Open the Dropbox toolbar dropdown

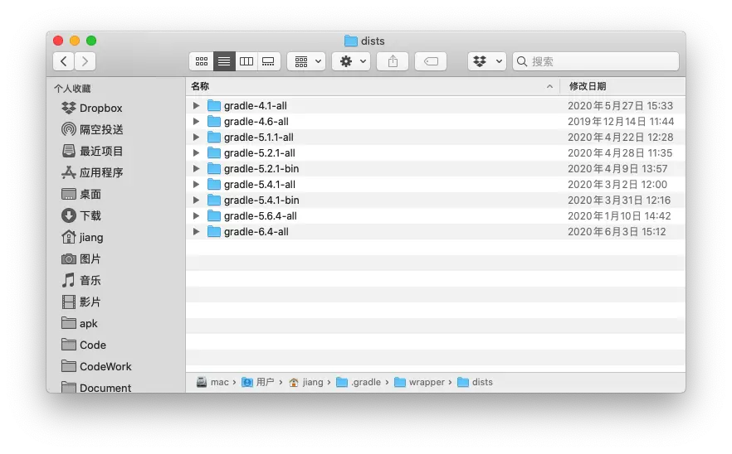487,61
